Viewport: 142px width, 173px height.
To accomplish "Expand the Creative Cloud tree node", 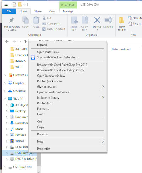I will pyautogui.click(x=5, y=75).
